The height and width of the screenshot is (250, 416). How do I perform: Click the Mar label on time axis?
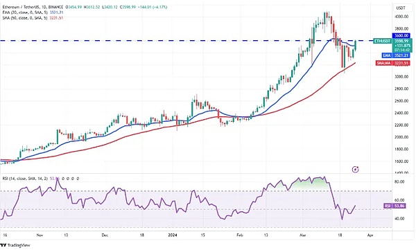coord(302,235)
